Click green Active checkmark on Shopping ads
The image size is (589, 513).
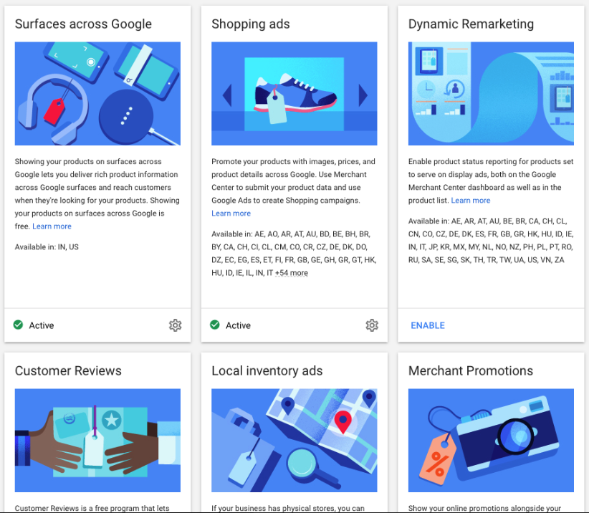point(215,325)
